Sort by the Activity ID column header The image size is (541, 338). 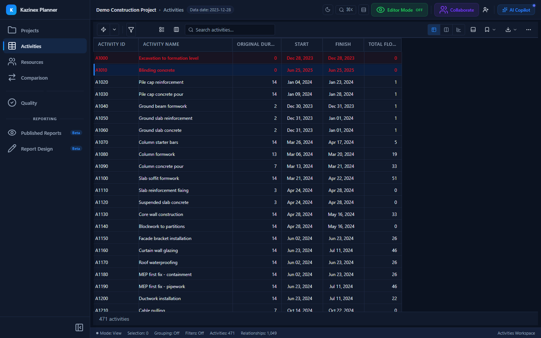click(116, 44)
